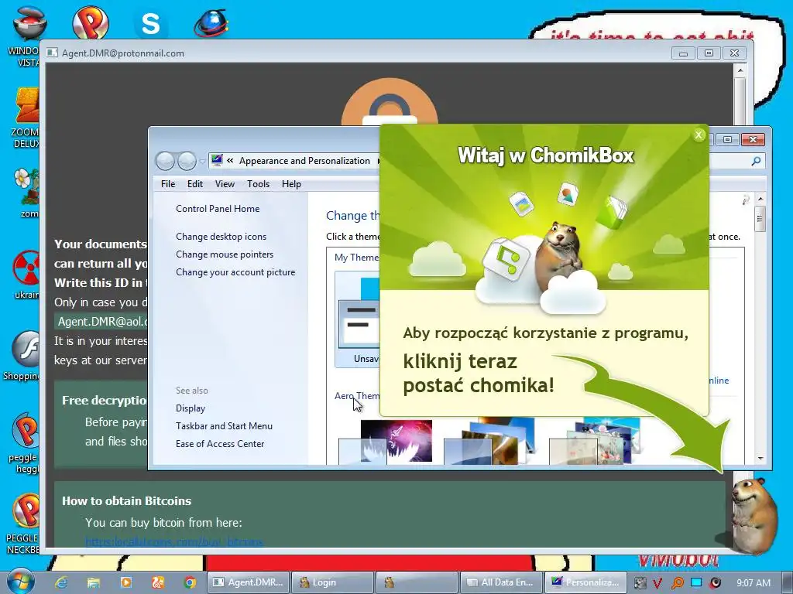Click the orange magnifier tray icon
The image size is (793, 594).
coord(677,583)
